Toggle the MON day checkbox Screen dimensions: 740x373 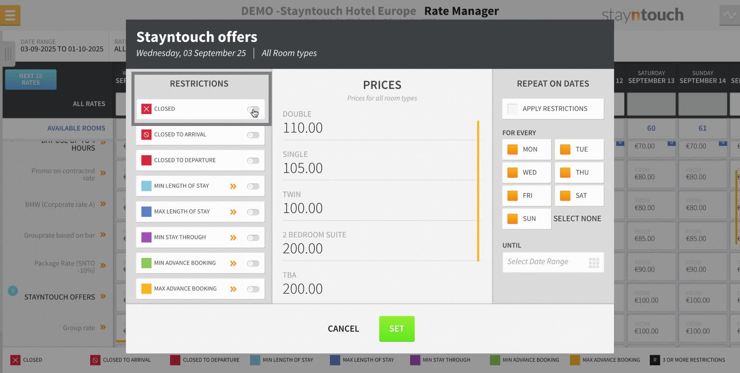click(513, 150)
